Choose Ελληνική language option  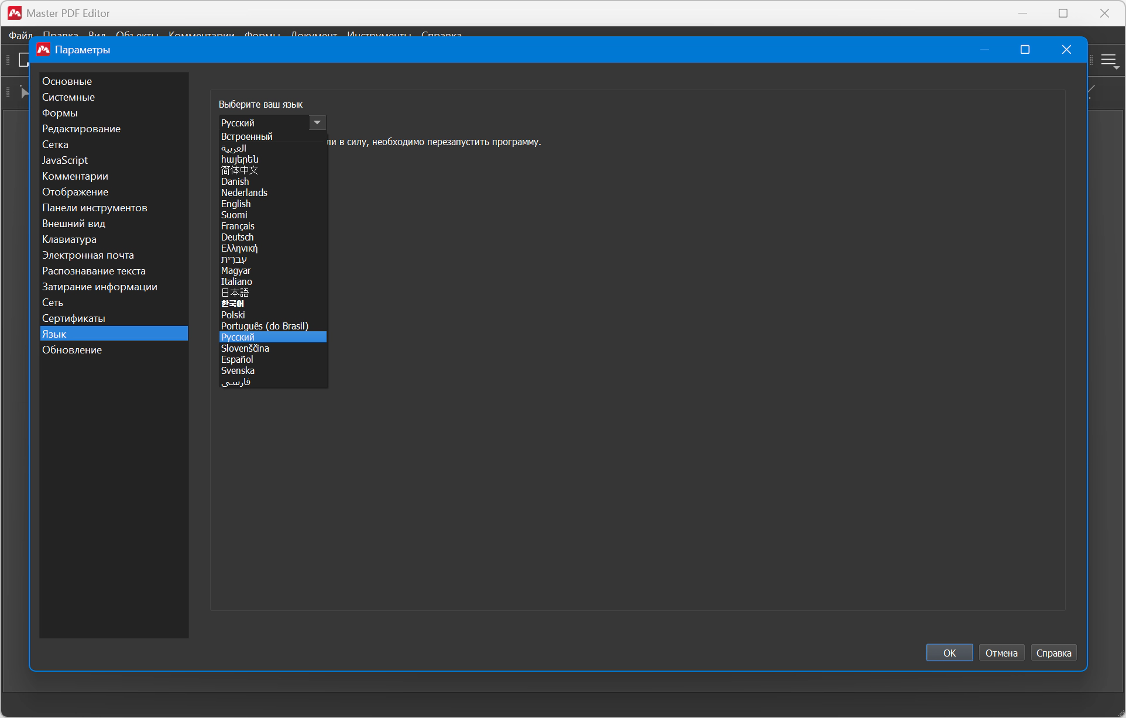point(273,248)
